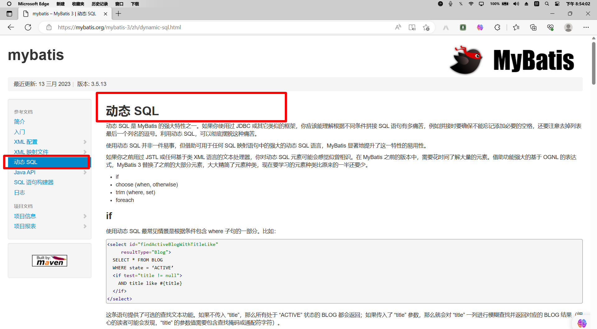Click the vertical page scrollbar thumb
Screen dimensions: 597x329
point(594,63)
